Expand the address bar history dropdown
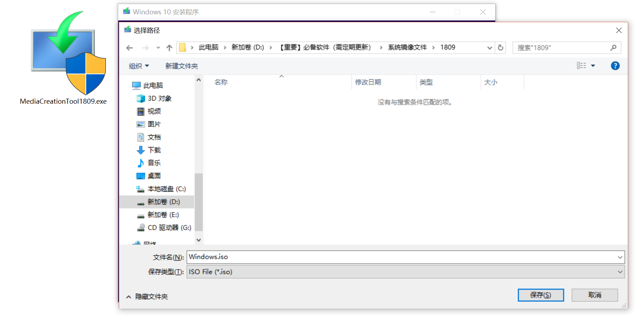 tap(489, 48)
